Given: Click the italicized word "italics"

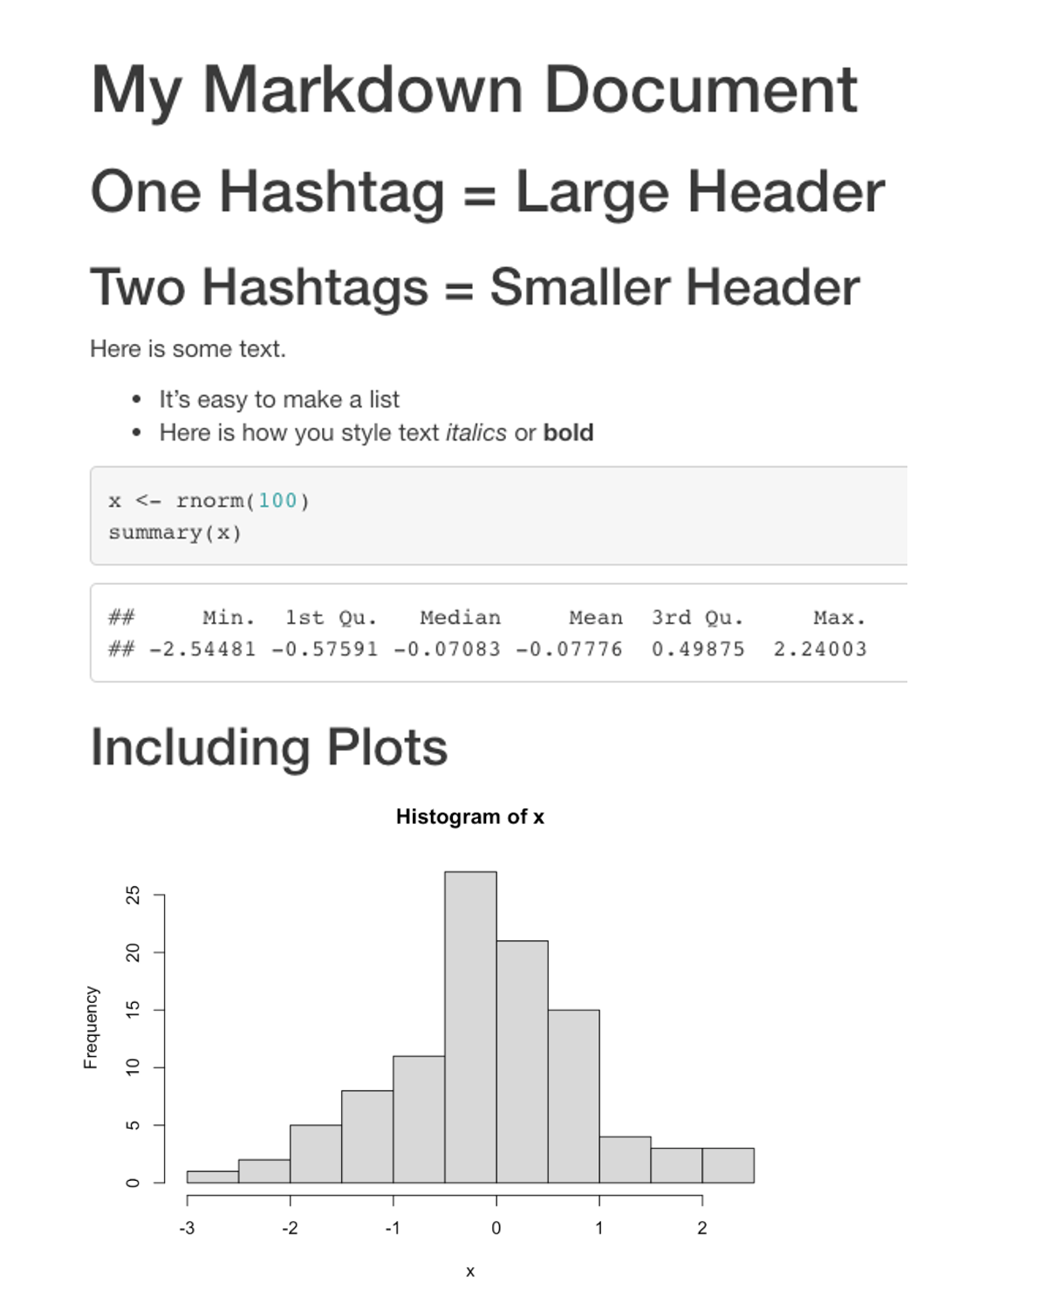Looking at the screenshot, I should [x=476, y=433].
